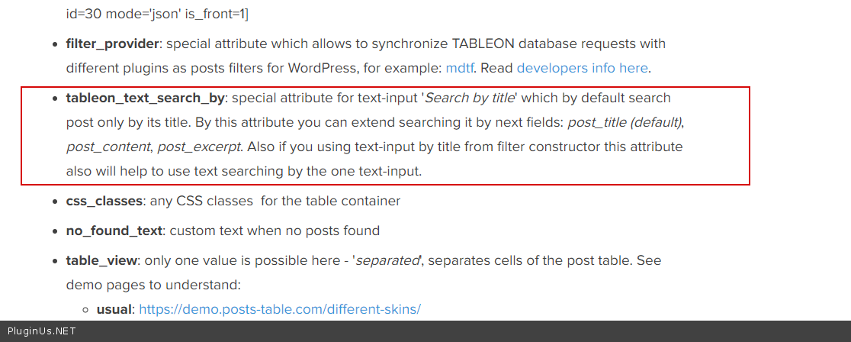
Task: Click the bullet before "no_found_text"
Action: tap(56, 231)
